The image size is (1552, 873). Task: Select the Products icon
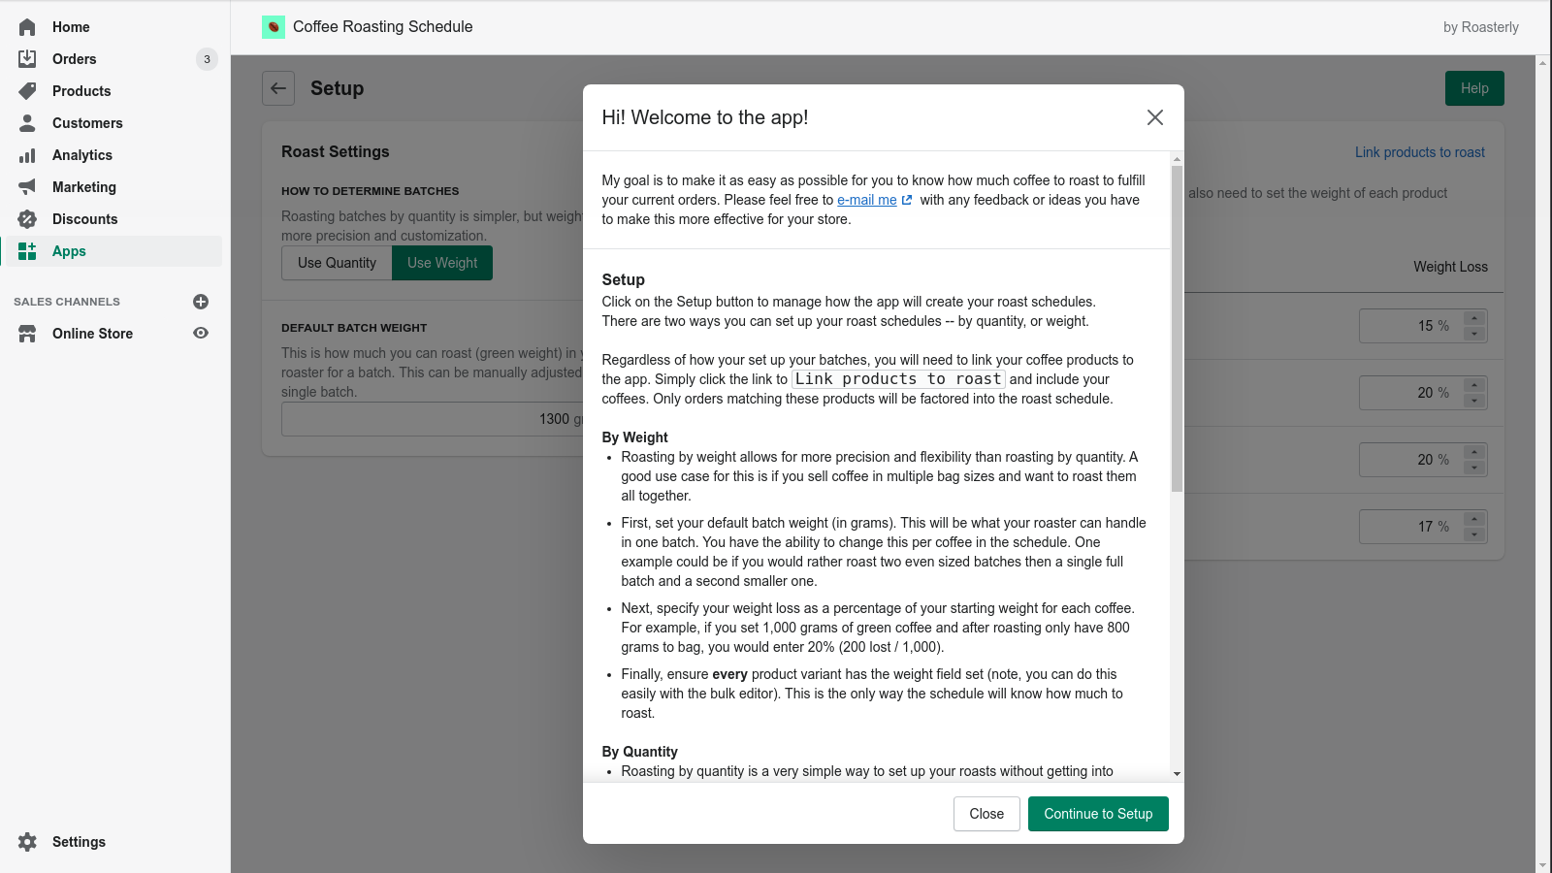pyautogui.click(x=28, y=90)
